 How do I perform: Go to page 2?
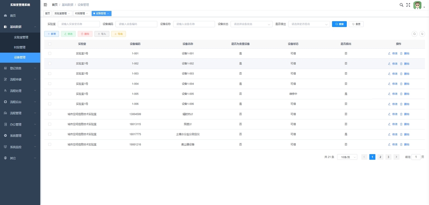(380, 157)
